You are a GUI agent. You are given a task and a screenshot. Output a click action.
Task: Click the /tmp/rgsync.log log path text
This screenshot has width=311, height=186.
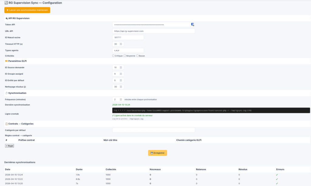coord(136,119)
